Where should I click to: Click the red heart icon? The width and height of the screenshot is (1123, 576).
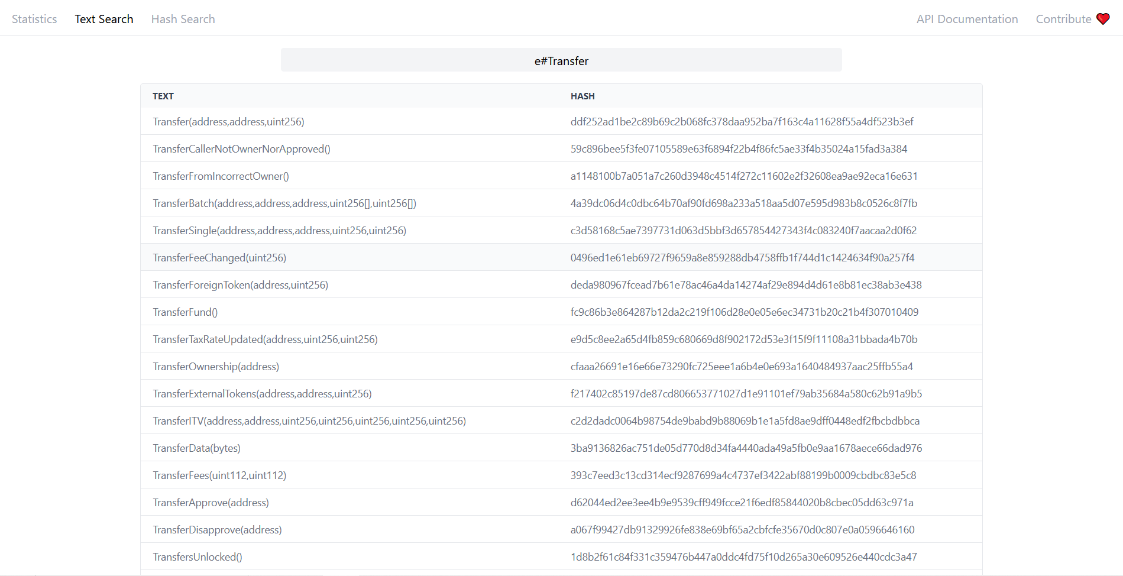coord(1103,19)
